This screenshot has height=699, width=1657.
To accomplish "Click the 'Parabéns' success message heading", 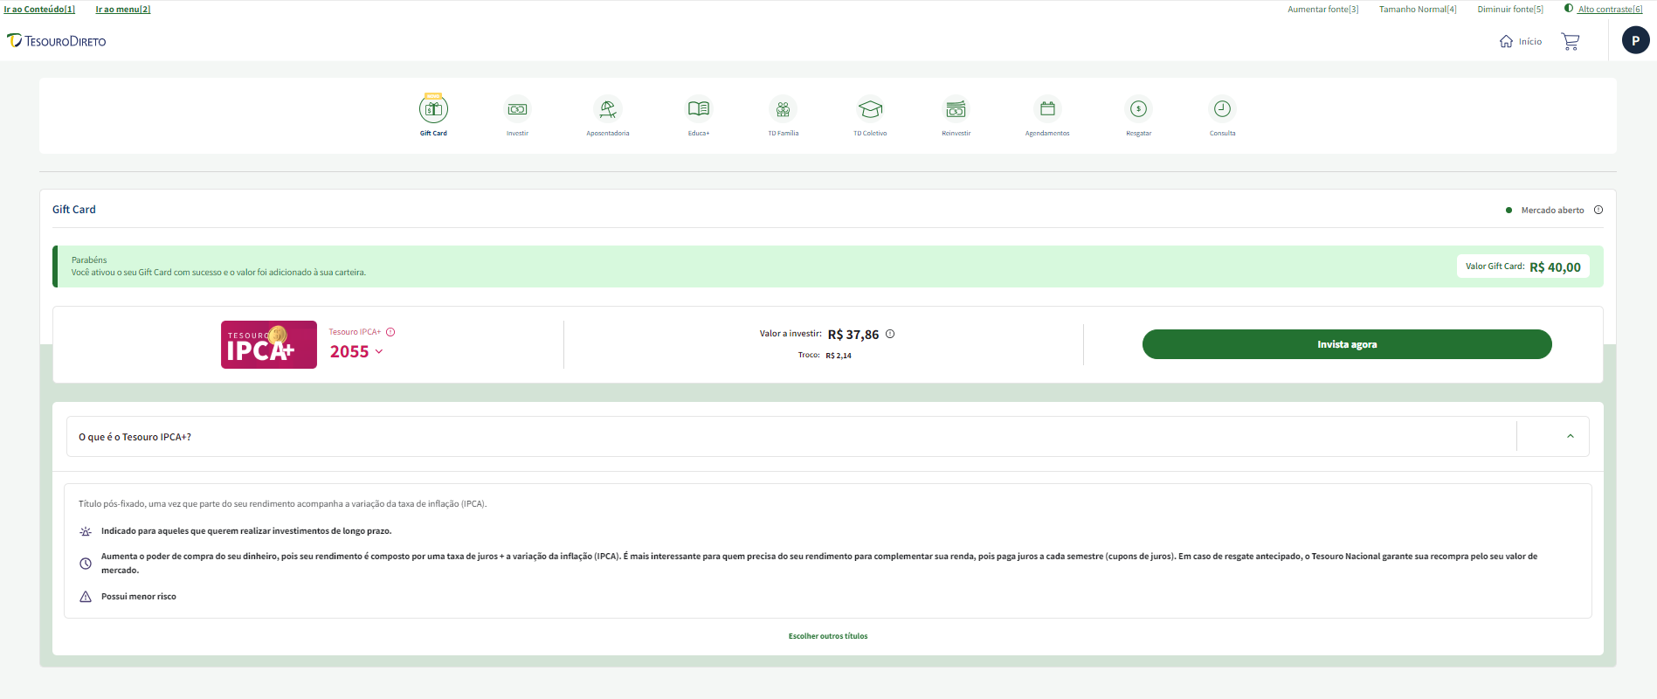I will 89,260.
